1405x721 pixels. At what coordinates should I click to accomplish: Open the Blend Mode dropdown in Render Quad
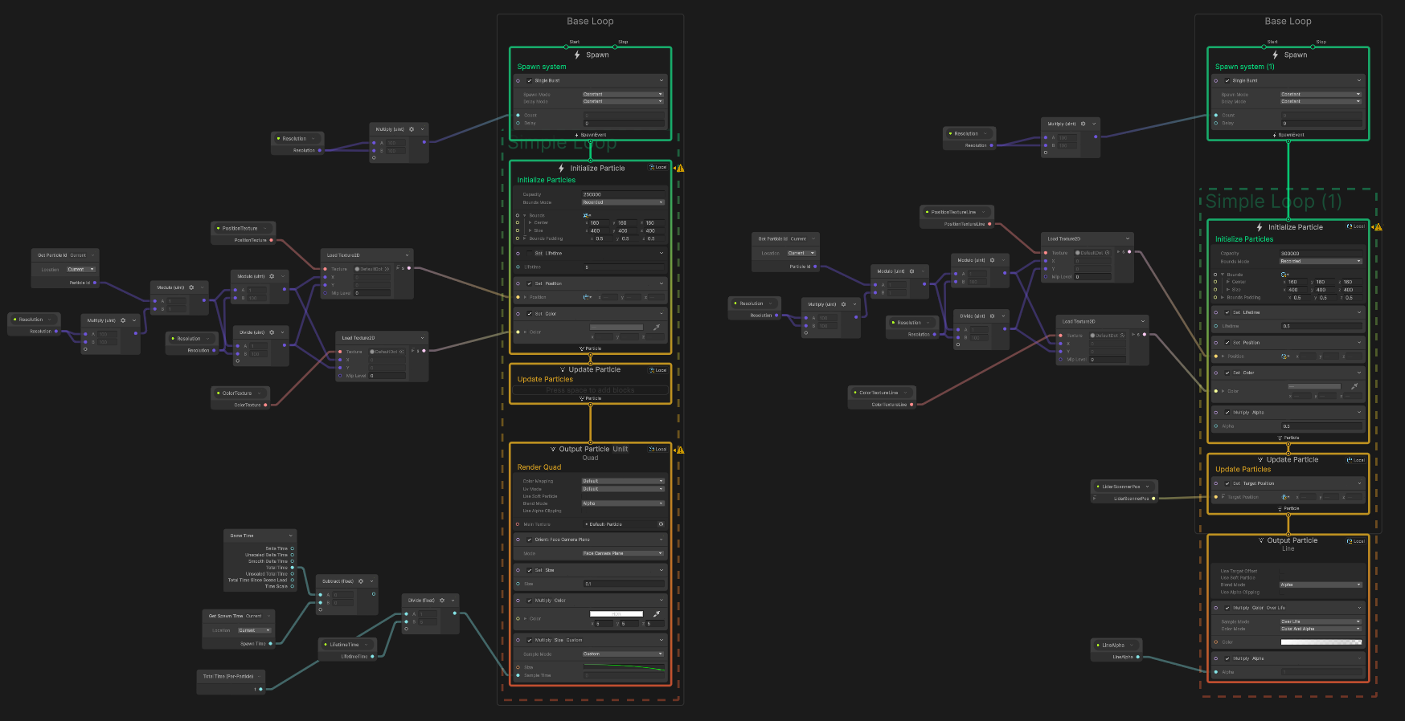(623, 503)
